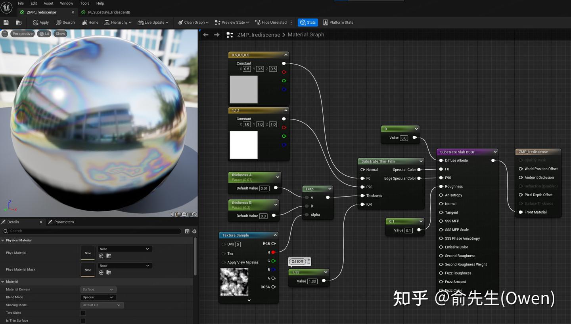The image size is (571, 324).
Task: Open the Blend Mode dropdown
Action: pos(98,297)
